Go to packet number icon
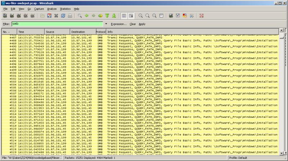288x161 pixels. (x=100, y=16)
